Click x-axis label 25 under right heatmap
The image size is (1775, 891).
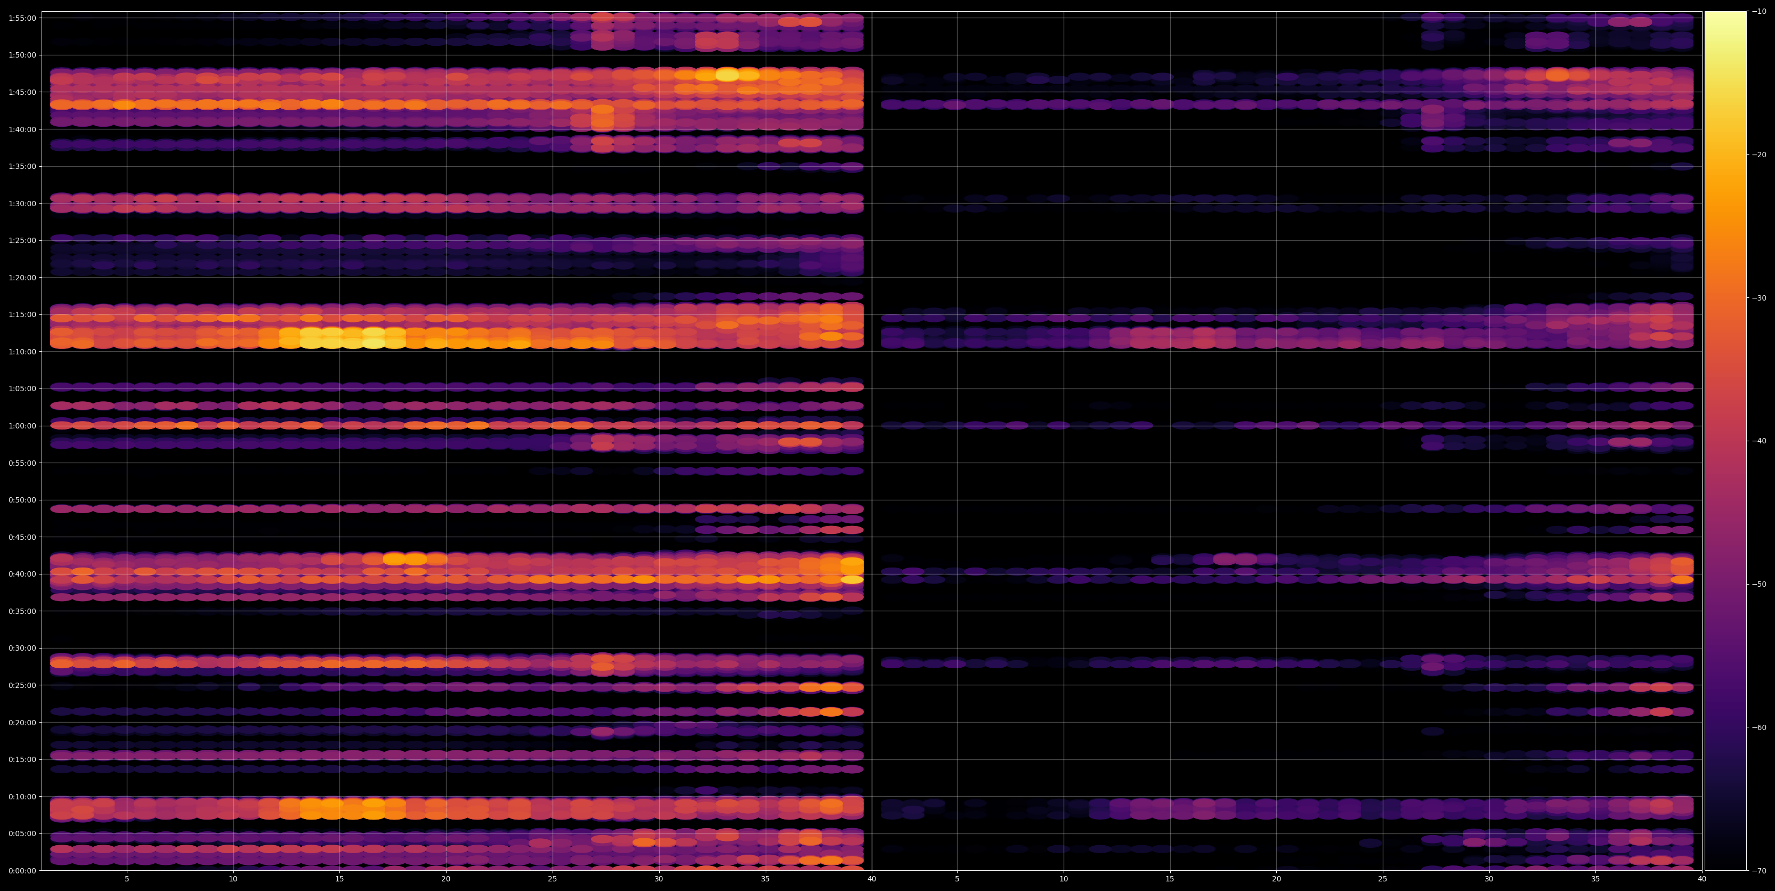pos(1383,879)
